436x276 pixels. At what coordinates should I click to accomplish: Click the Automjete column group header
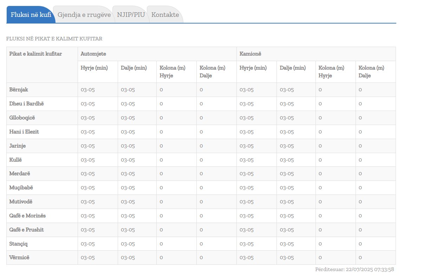(x=93, y=54)
